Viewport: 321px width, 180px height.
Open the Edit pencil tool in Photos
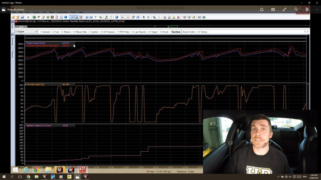tap(284, 9)
